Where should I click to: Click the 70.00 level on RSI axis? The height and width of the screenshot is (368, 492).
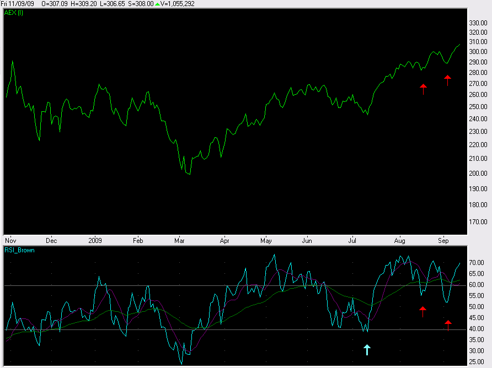(x=475, y=263)
